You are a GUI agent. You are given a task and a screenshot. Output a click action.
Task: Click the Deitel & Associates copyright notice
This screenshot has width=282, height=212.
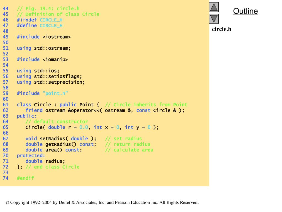tap(102, 202)
